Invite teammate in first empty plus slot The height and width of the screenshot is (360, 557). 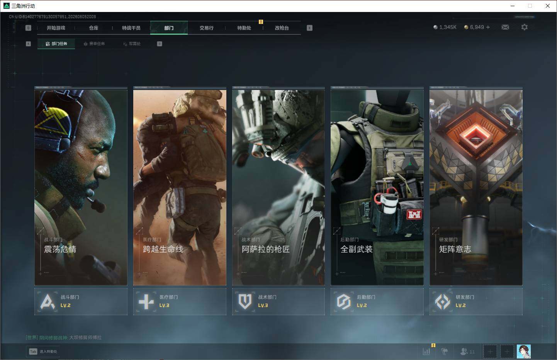[x=490, y=352]
